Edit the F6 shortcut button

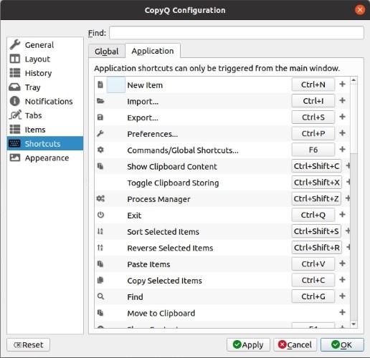[313, 150]
